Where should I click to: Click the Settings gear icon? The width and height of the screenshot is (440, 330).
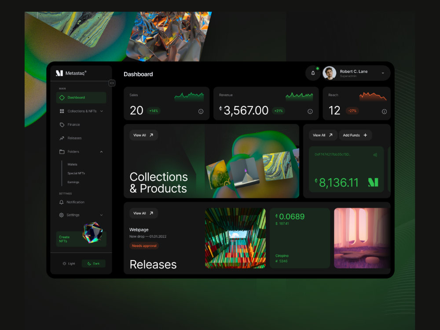62,215
